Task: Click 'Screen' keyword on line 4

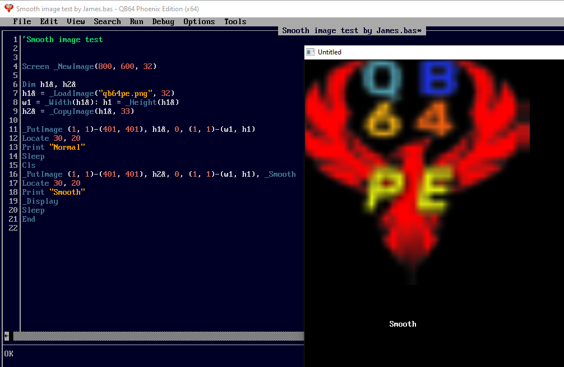Action: tap(36, 67)
